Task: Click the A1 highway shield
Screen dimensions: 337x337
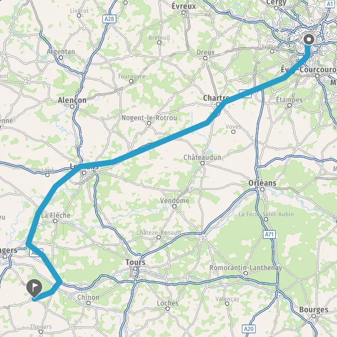Action: [x=330, y=4]
